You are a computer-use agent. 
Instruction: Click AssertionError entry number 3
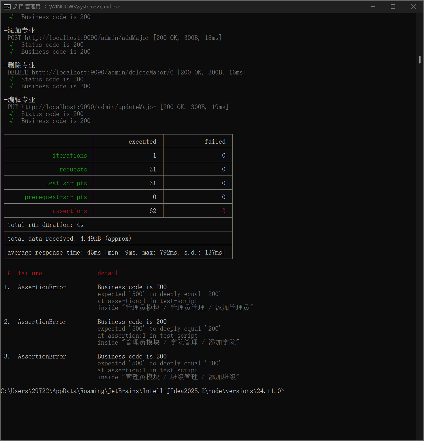(x=42, y=356)
